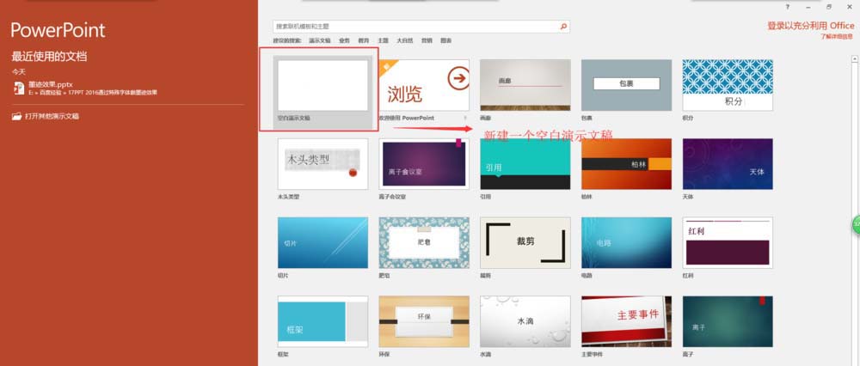Click 登录以充分利用 Office sign-in link
The image size is (860, 366).
pos(811,26)
